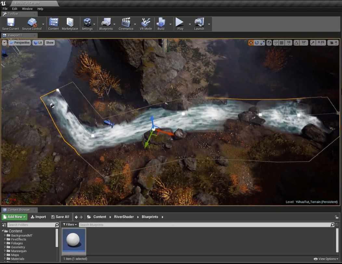Click the Search Blueprints field
This screenshot has height=264, width=342.
[206, 225]
